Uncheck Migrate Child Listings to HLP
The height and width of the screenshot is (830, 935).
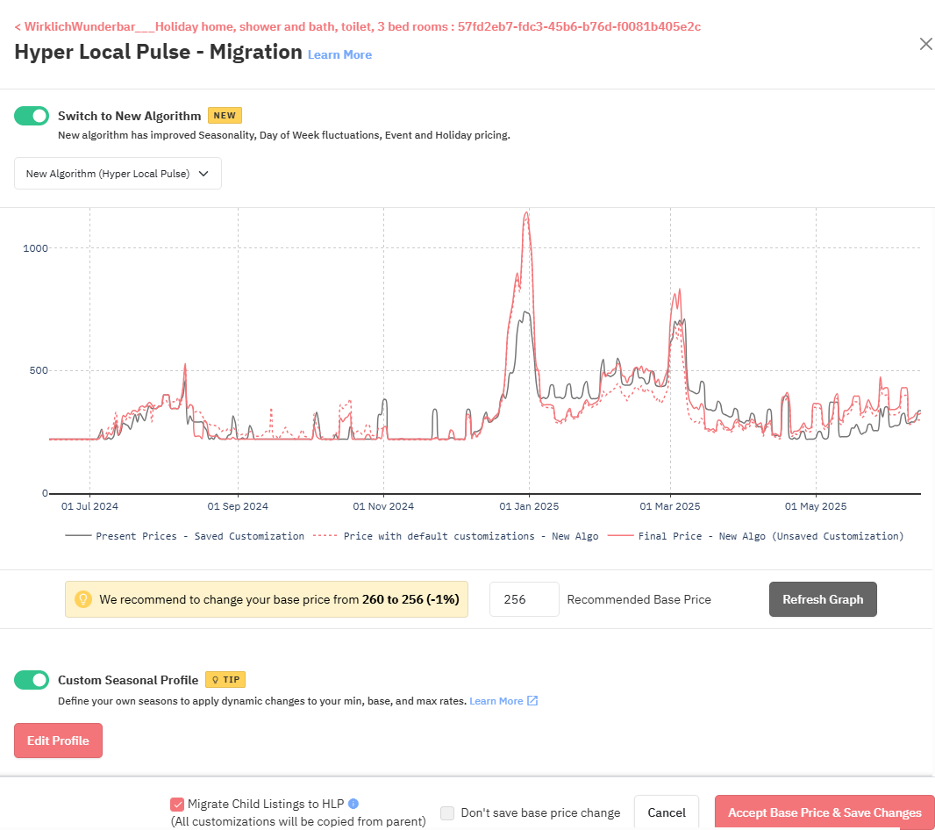point(176,803)
